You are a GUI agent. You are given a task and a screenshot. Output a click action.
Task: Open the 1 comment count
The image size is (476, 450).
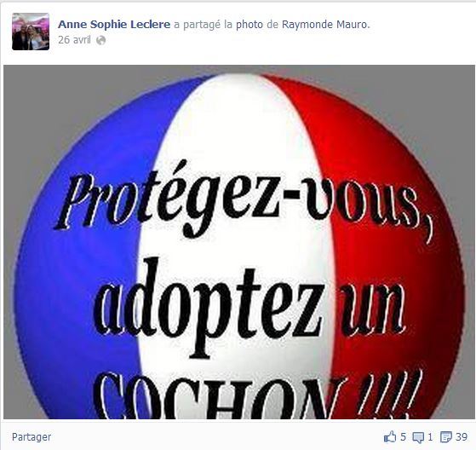click(x=430, y=437)
